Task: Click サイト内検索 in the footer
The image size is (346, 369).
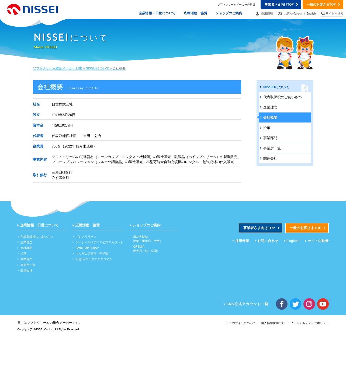Action: coord(318,241)
